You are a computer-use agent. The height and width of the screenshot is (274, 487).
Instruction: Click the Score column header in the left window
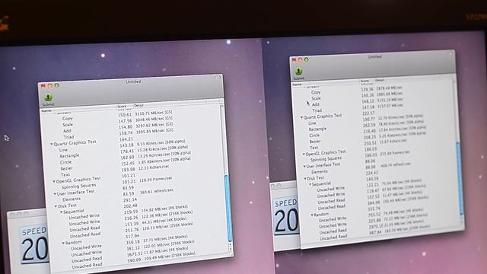point(122,107)
